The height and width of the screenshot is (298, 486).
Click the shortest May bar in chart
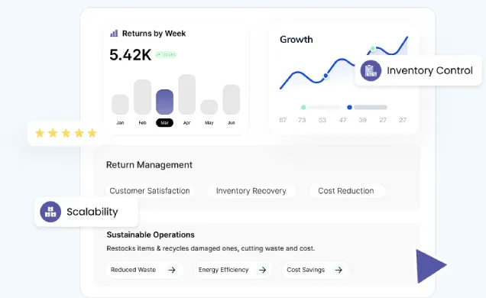[x=209, y=107]
